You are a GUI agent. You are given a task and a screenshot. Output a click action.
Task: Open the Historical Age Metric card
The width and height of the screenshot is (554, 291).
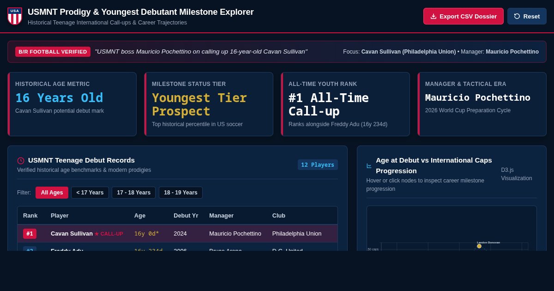pos(72,104)
